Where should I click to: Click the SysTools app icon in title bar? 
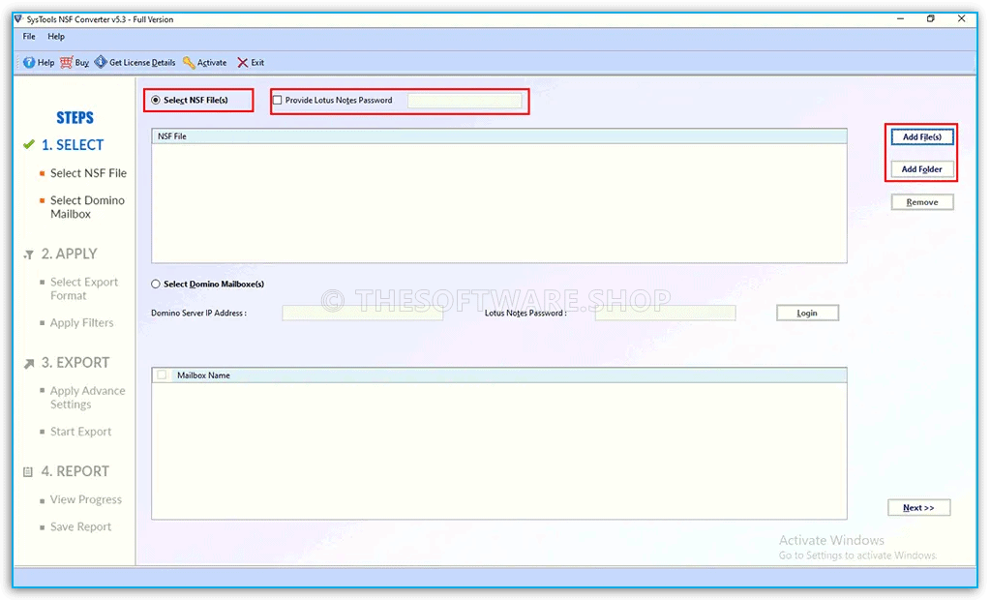19,19
